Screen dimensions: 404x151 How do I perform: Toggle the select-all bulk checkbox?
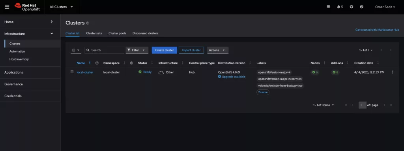[x=74, y=50]
